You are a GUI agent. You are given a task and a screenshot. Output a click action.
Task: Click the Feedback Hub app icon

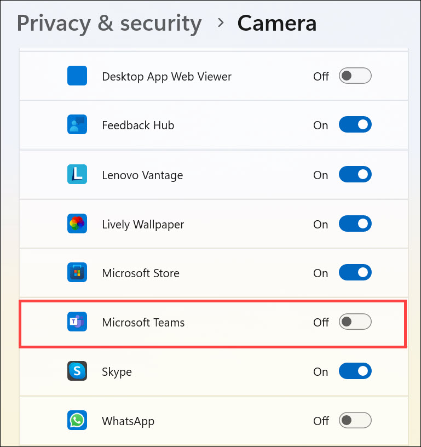(x=77, y=124)
